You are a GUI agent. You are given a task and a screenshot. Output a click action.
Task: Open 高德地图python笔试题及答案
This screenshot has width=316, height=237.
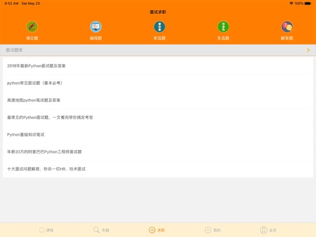pos(158,100)
